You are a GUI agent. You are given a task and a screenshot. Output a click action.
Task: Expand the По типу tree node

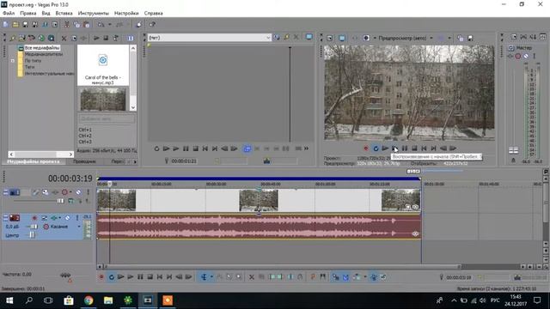click(13, 61)
